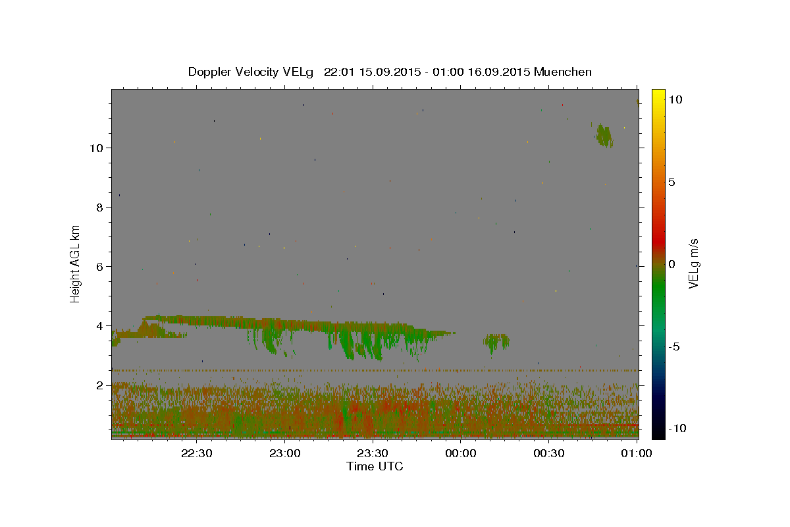Click the 'Time UTC' x-axis label
The height and width of the screenshot is (527, 790).
(x=375, y=466)
